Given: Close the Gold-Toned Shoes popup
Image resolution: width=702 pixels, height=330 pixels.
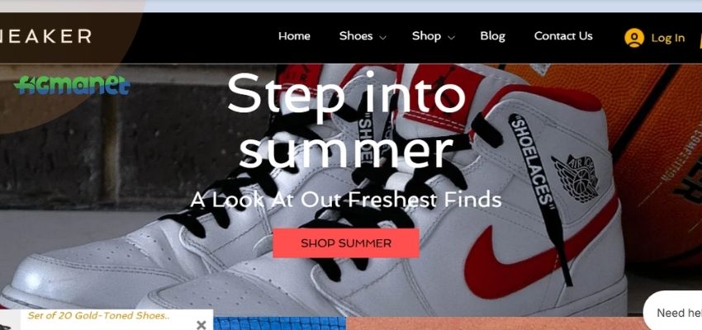Looking at the screenshot, I should pyautogui.click(x=202, y=324).
